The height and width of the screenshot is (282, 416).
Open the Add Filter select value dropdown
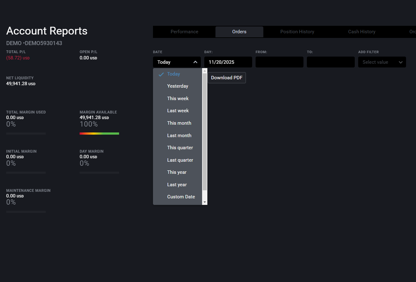[x=382, y=62]
